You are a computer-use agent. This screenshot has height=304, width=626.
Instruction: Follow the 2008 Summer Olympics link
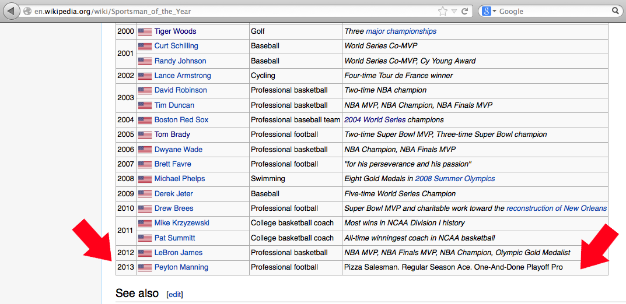[x=455, y=178]
